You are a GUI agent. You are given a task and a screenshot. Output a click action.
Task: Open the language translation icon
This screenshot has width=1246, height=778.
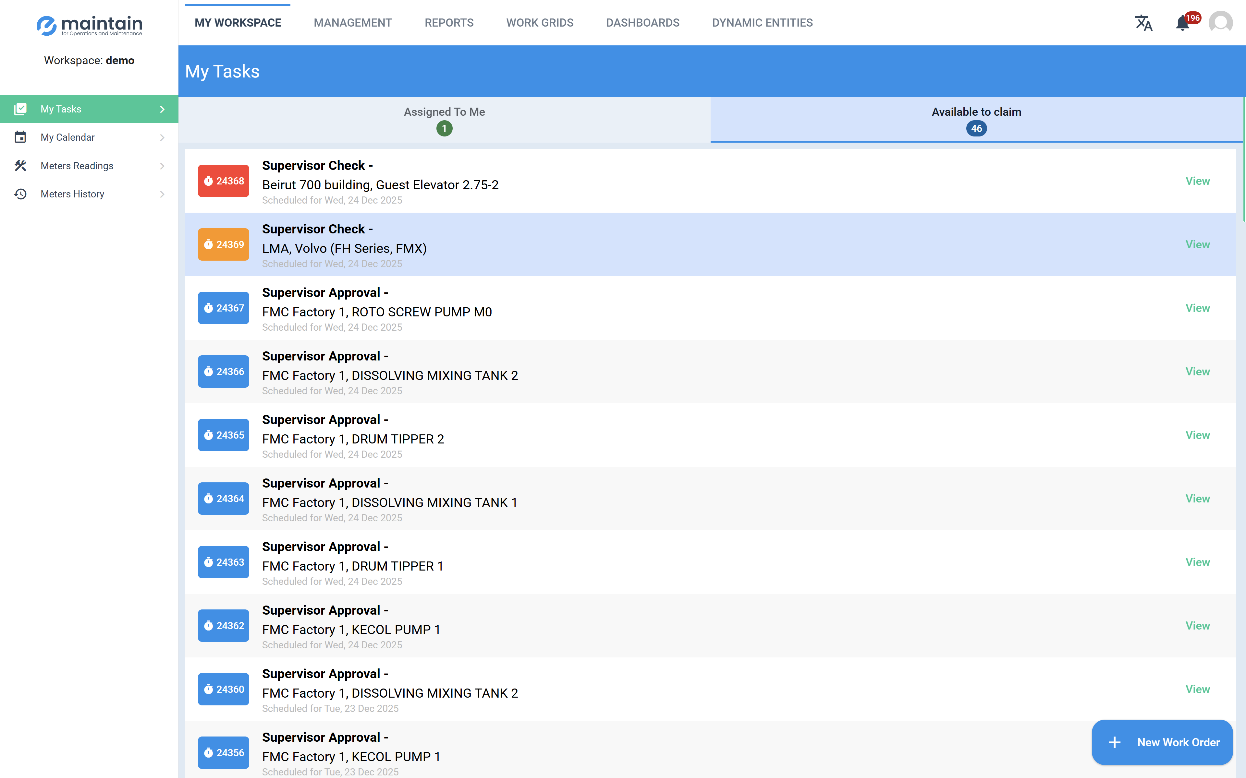click(x=1143, y=23)
